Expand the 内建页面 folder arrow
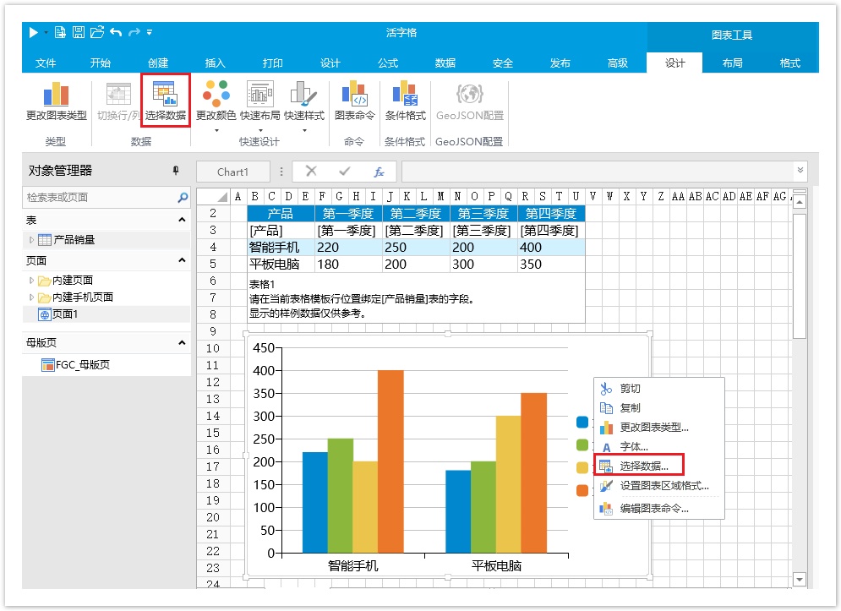 [31, 280]
